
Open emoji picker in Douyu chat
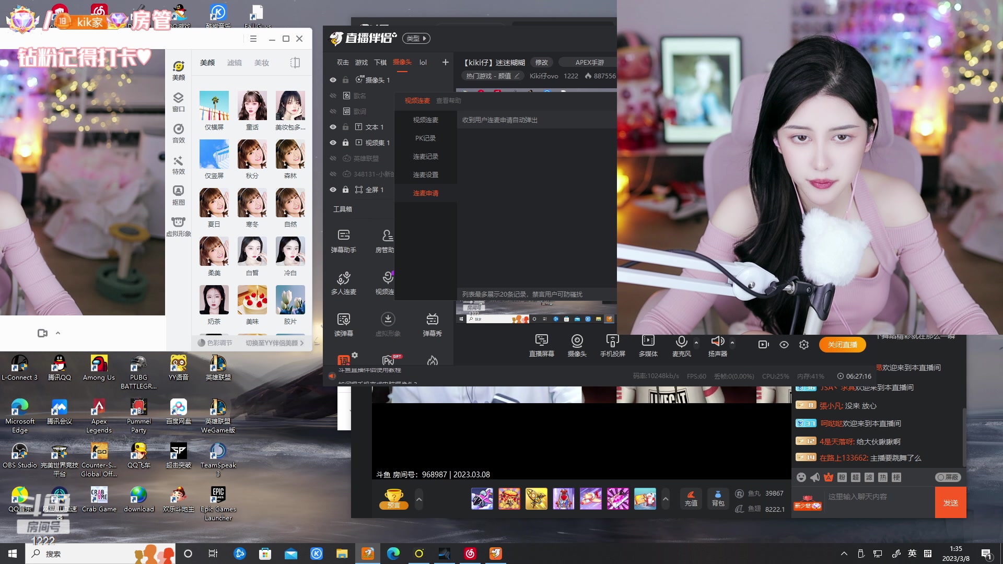801,477
